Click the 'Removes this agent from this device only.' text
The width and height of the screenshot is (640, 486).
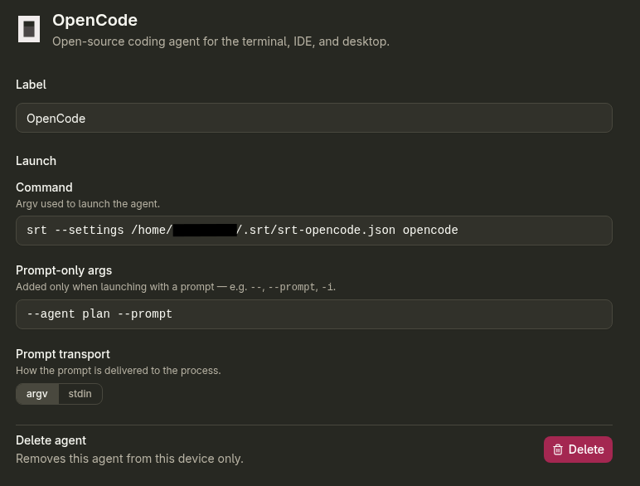(129, 459)
